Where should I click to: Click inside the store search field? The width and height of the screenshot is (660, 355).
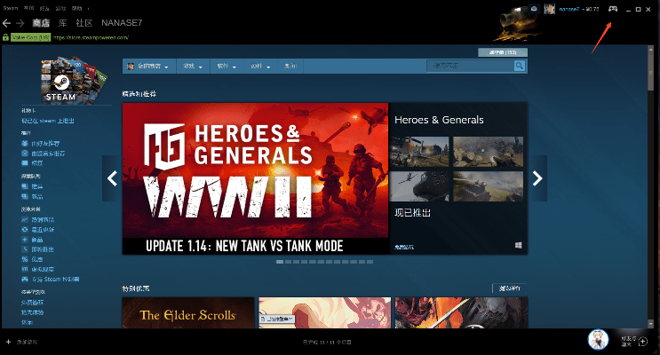click(x=468, y=66)
